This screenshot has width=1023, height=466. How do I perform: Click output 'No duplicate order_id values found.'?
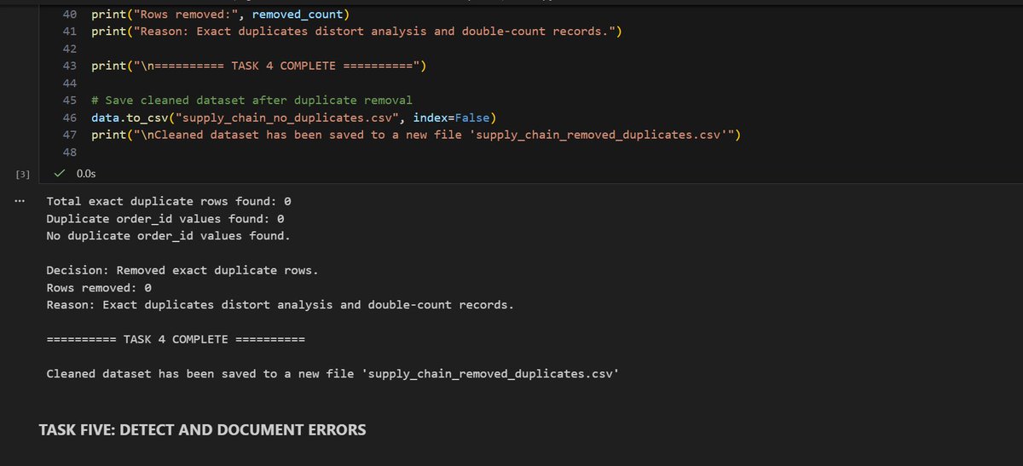coord(168,235)
